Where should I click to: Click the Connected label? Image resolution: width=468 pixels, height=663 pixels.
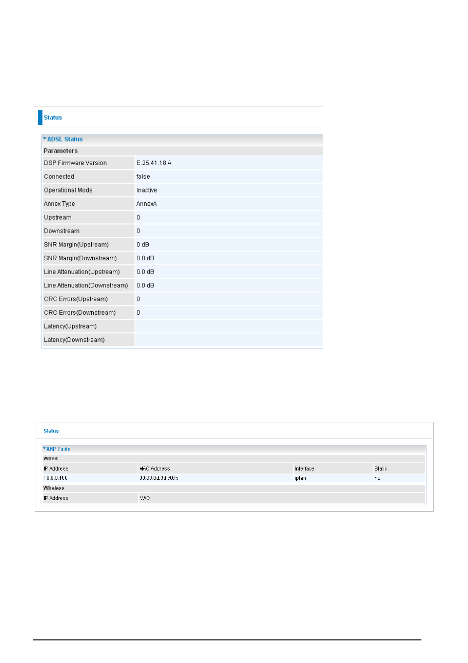click(59, 177)
